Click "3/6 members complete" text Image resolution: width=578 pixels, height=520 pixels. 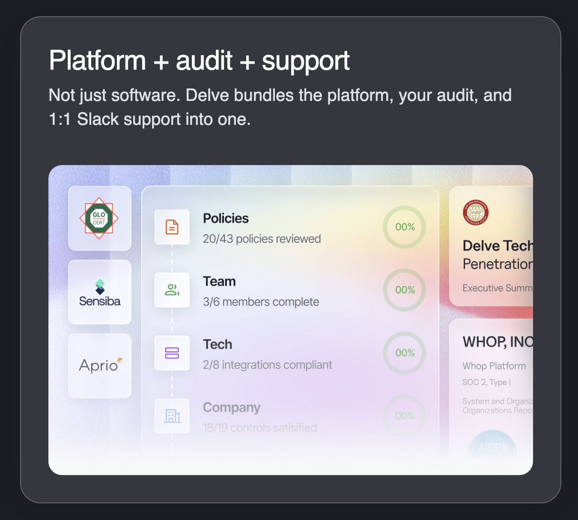tap(261, 302)
